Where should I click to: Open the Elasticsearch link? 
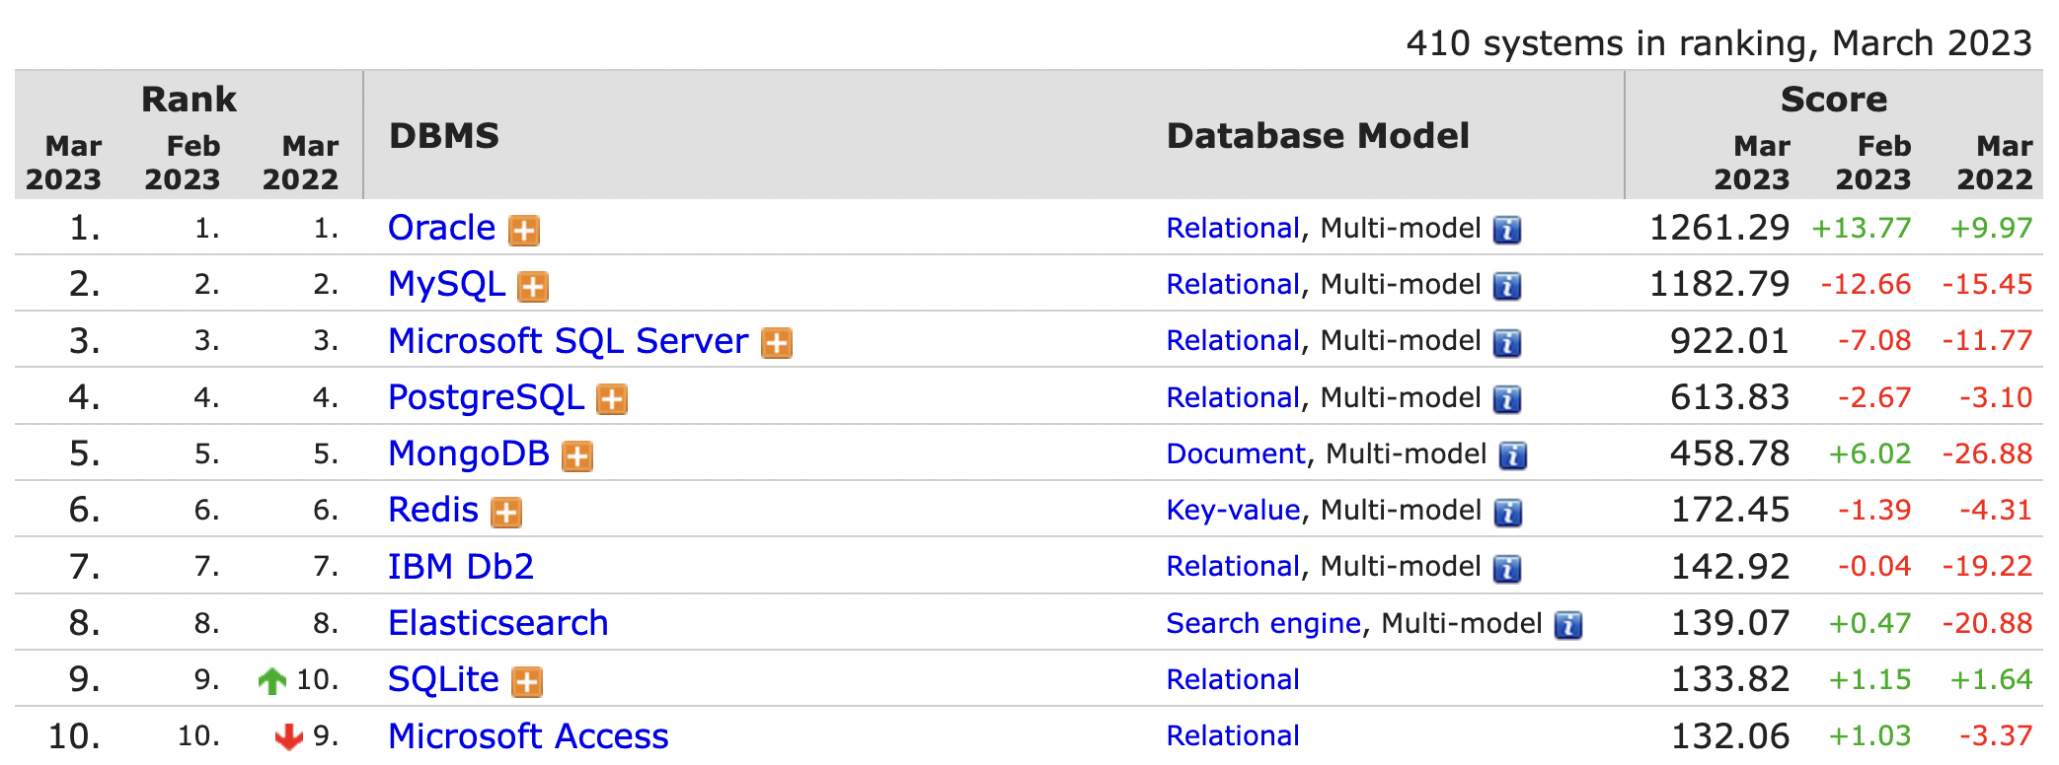[x=497, y=623]
